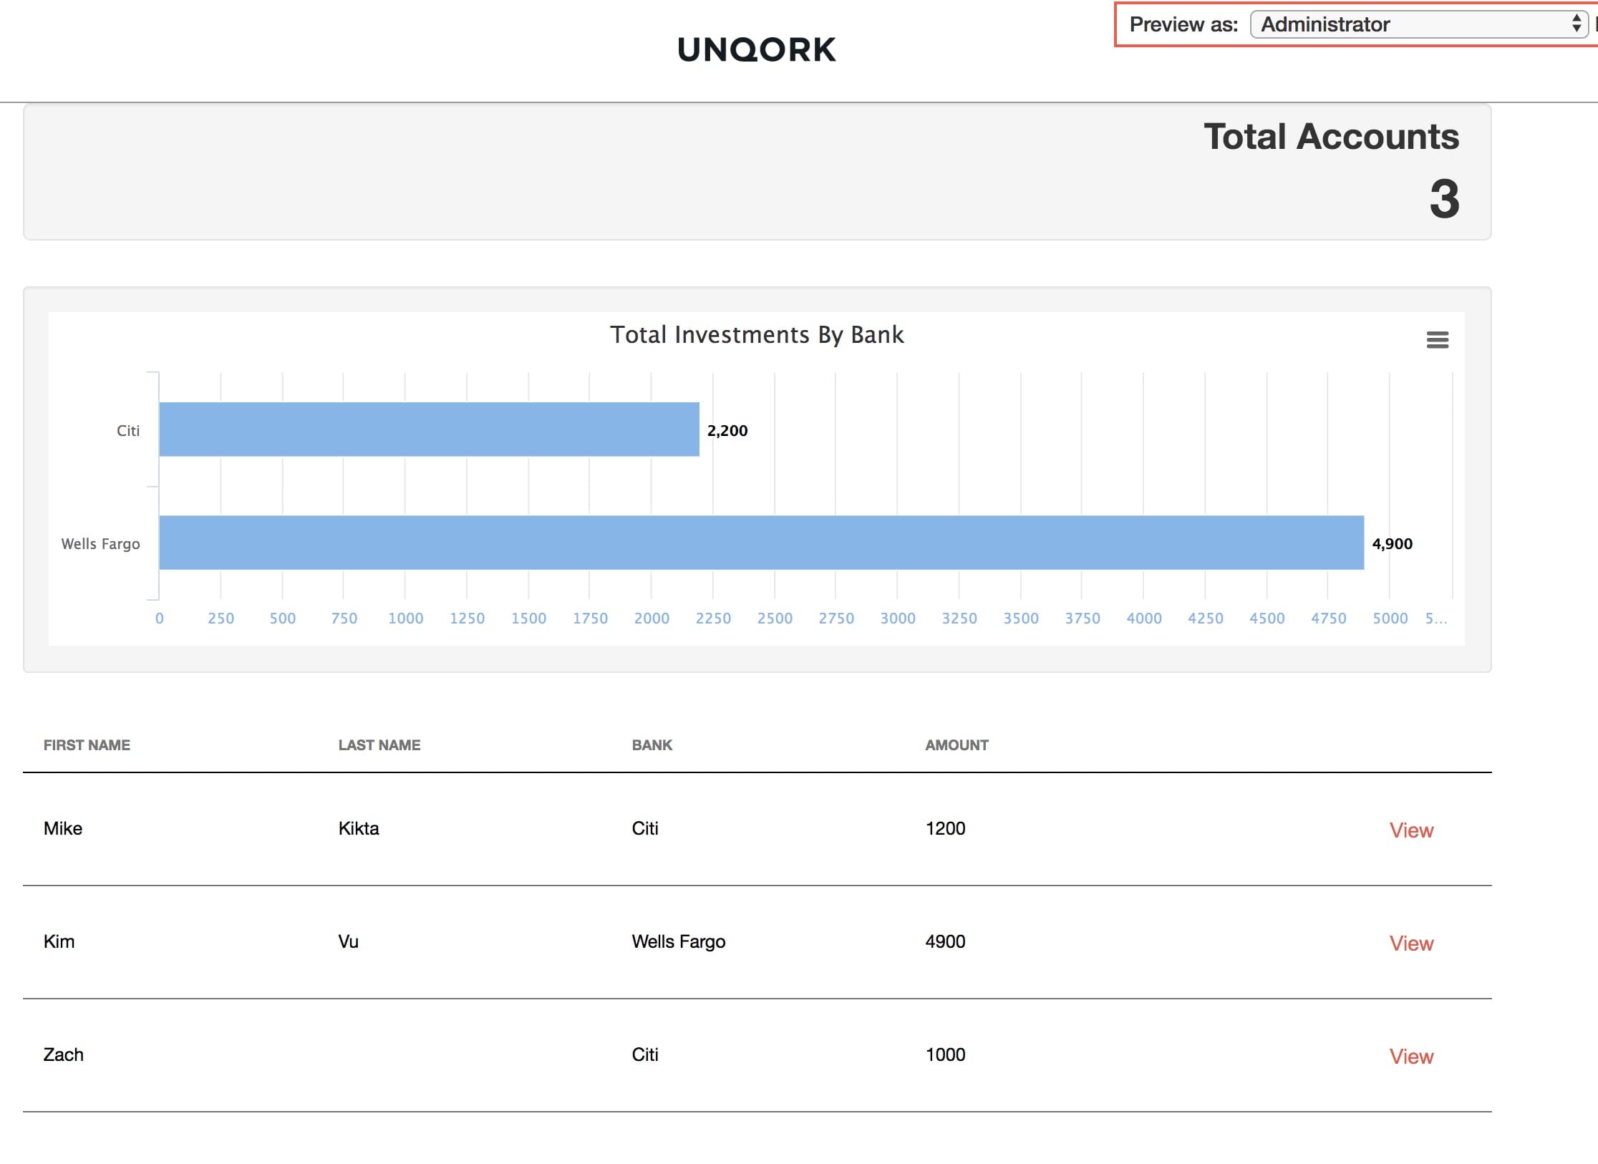Select the amount 1200 cell
This screenshot has width=1598, height=1164.
pos(945,828)
